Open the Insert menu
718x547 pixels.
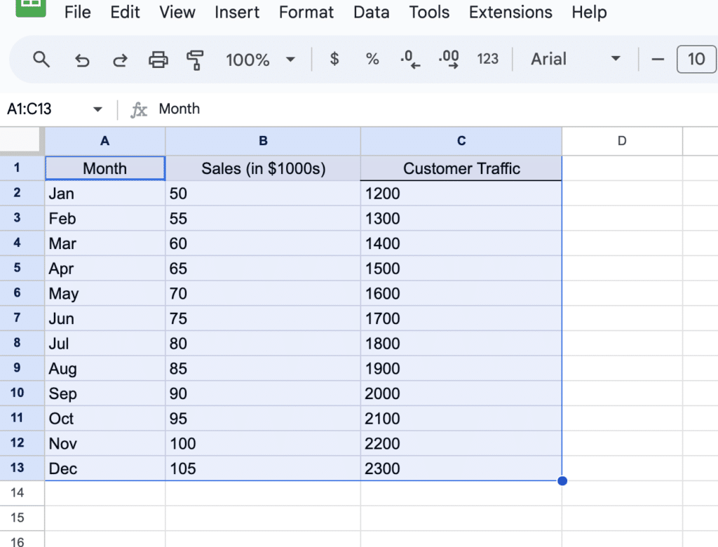coord(237,12)
